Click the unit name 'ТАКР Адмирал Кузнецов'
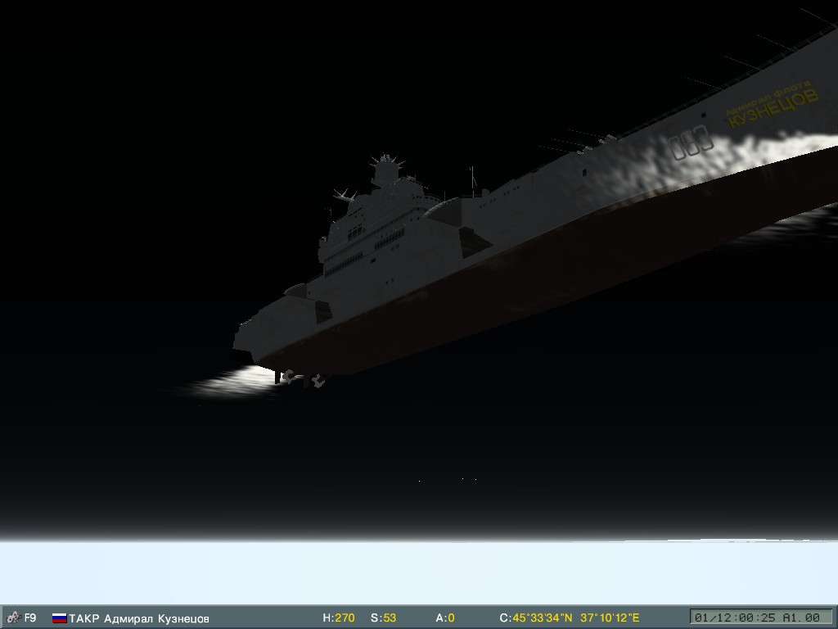The height and width of the screenshot is (629, 838). pos(139,619)
